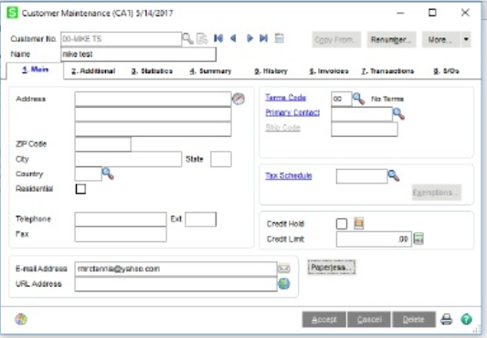This screenshot has width=487, height=338.
Task: Click the Ext field
Action: click(x=201, y=219)
